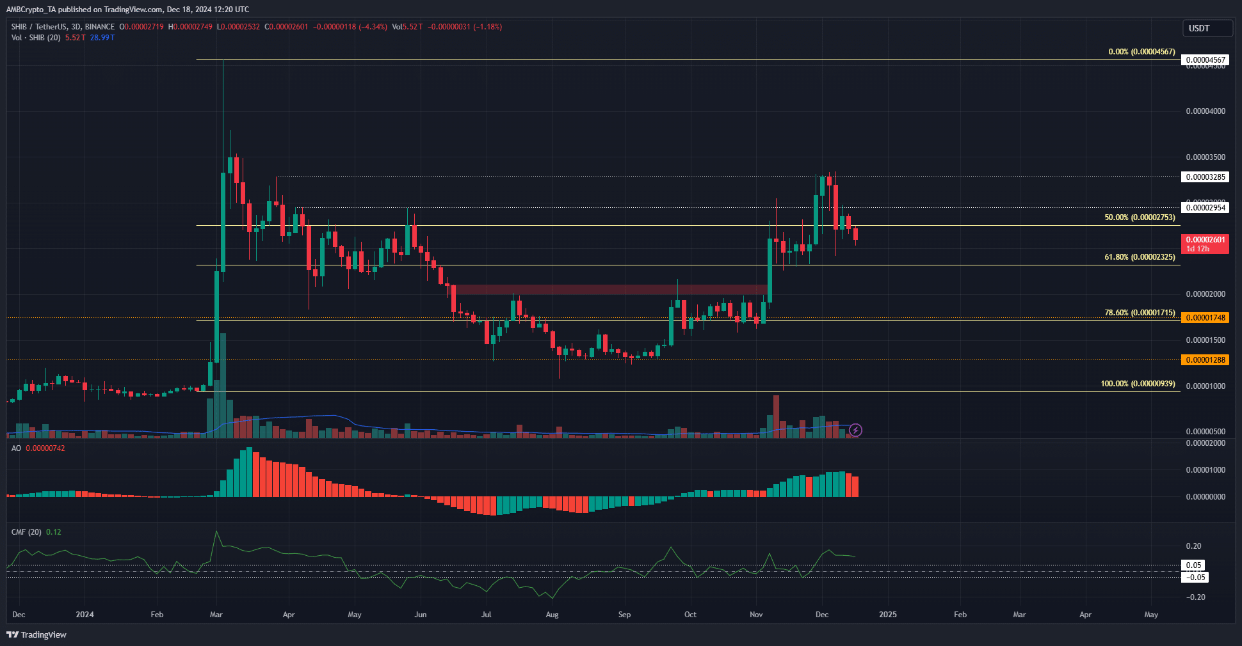Select the 100.00% (0.00000939) Fibonacci label
The width and height of the screenshot is (1242, 646).
point(1138,384)
